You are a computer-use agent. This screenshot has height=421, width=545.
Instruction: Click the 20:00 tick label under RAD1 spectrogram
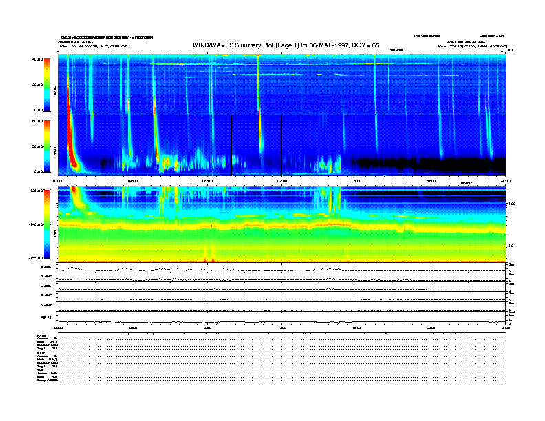point(431,181)
